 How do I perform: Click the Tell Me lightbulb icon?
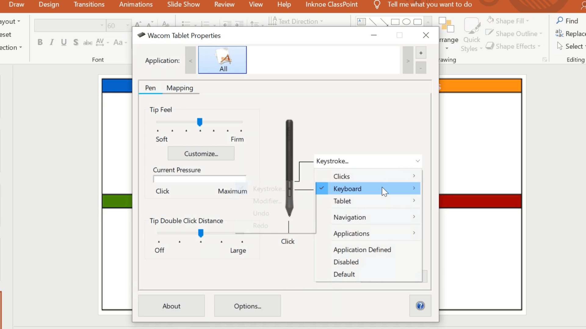point(377,5)
